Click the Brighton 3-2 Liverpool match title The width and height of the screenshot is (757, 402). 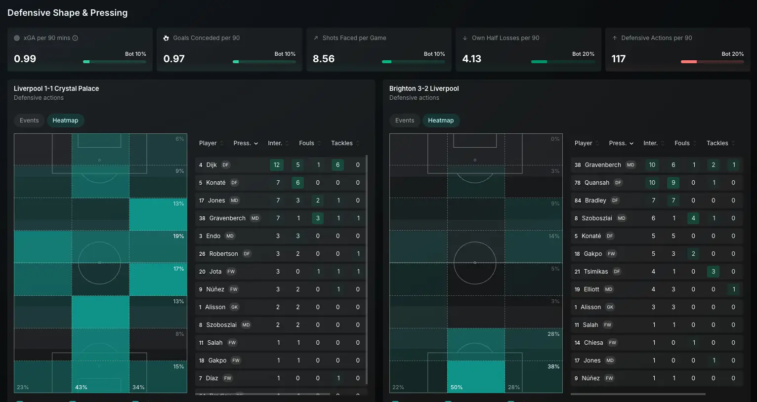pos(424,88)
